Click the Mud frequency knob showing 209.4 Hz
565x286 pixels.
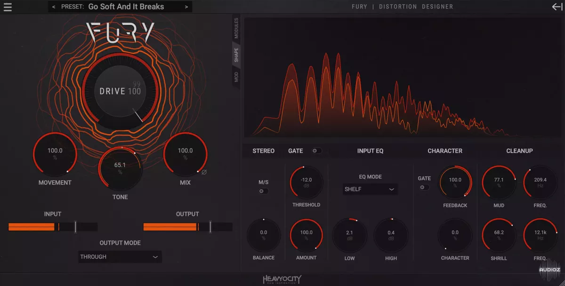[x=541, y=183]
